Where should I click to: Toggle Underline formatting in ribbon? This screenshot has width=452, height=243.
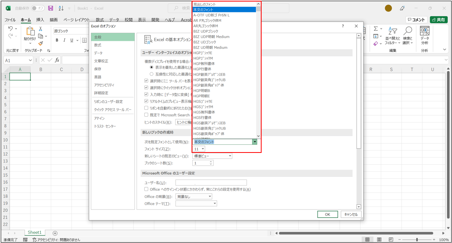pyautogui.click(x=72, y=40)
